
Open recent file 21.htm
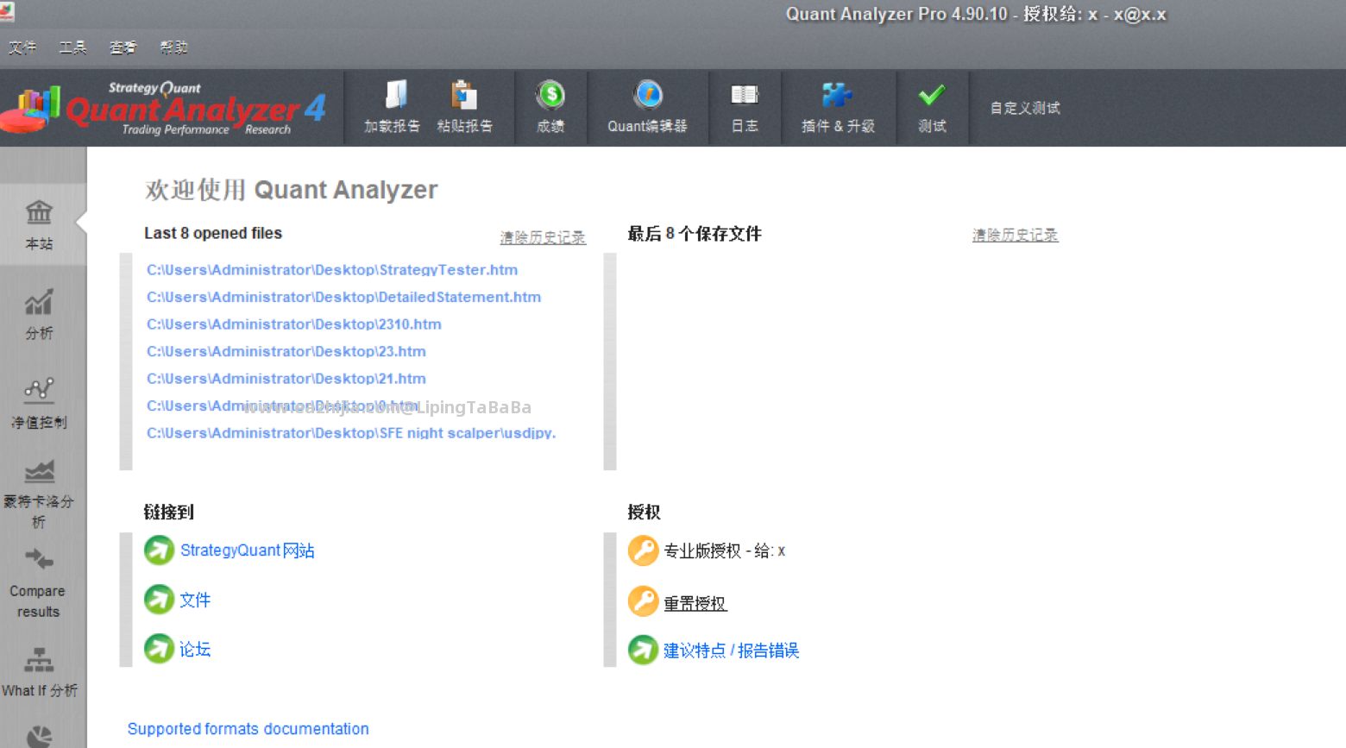point(286,379)
